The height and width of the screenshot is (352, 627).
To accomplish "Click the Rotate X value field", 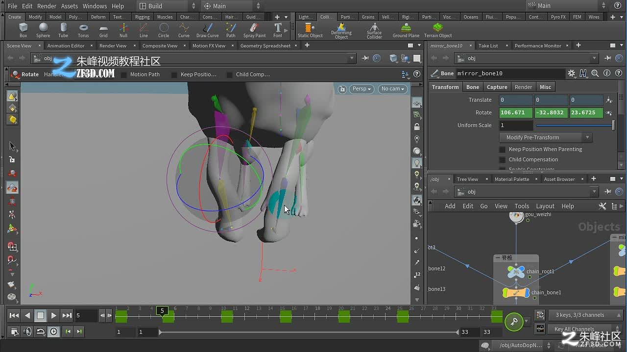I will click(x=516, y=112).
